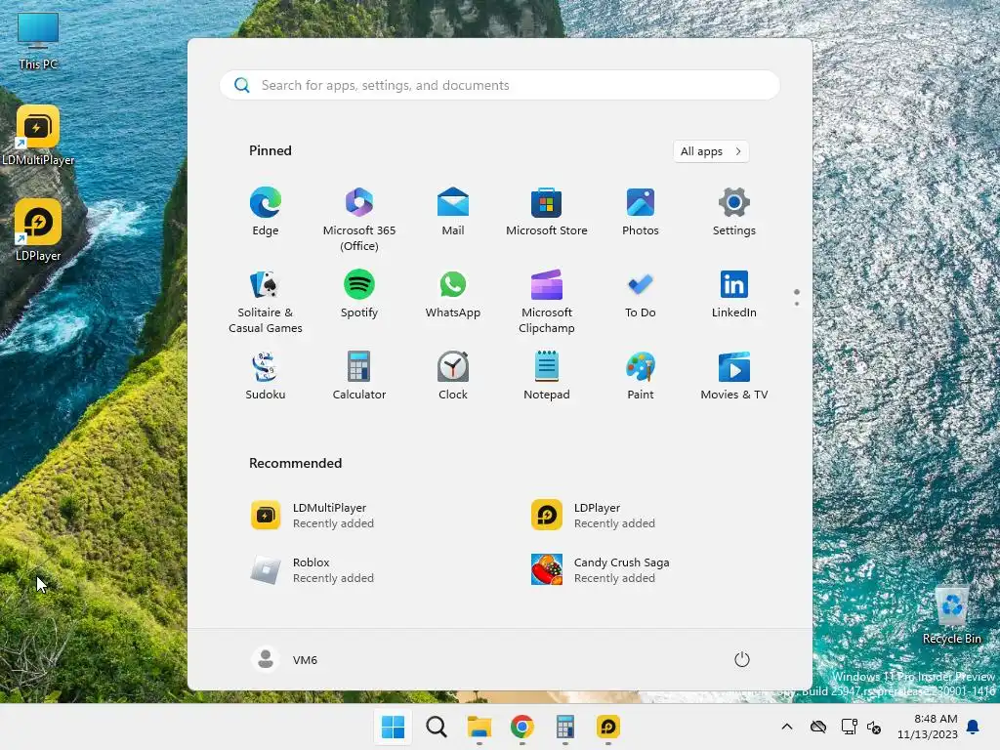Click the Start menu search box

click(500, 85)
